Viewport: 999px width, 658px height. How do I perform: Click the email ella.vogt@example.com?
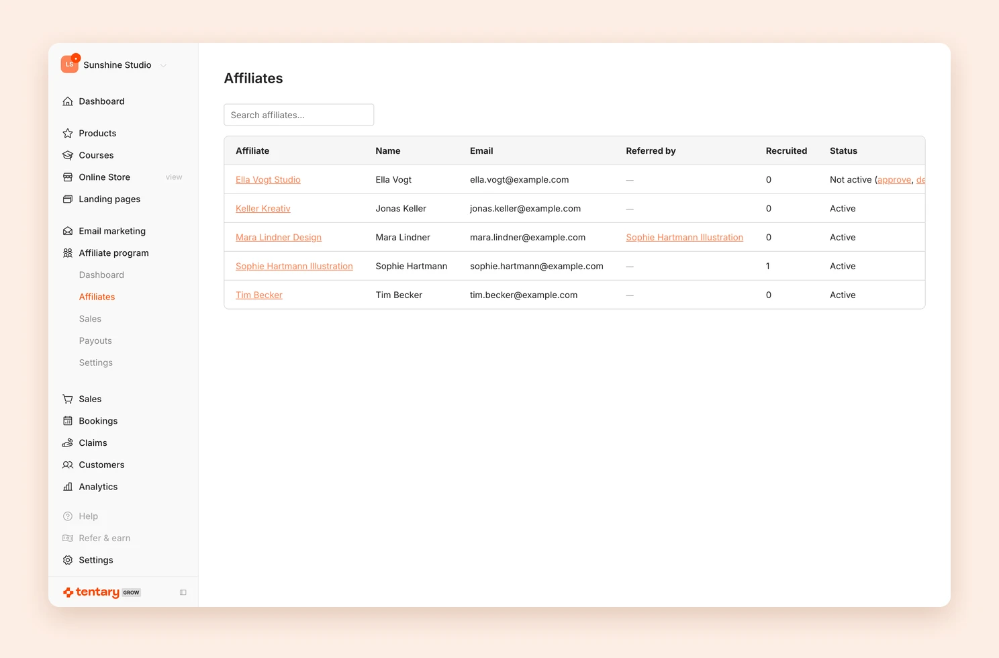pos(520,180)
